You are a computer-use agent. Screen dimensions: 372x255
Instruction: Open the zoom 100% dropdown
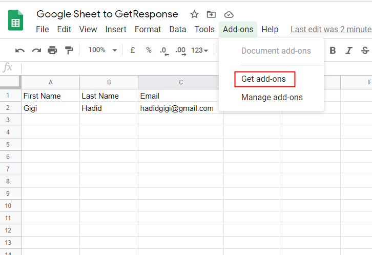coord(102,50)
